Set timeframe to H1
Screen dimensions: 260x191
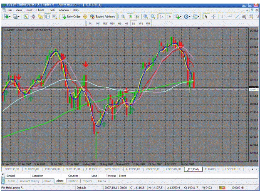click(119, 24)
